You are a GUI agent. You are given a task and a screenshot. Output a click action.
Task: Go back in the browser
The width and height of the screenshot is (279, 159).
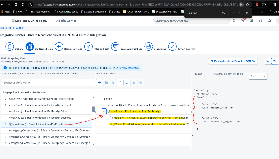[2, 5]
